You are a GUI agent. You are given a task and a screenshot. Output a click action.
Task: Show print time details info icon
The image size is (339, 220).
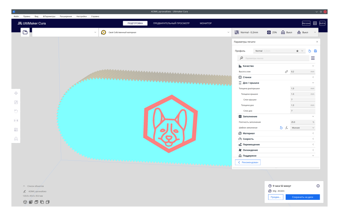pos(318,186)
